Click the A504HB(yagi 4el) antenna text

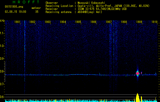(90, 12)
